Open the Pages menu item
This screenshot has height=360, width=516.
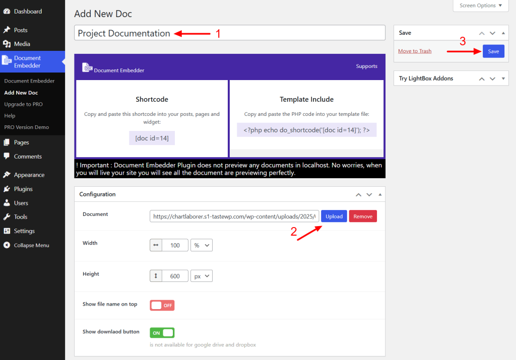click(21, 142)
